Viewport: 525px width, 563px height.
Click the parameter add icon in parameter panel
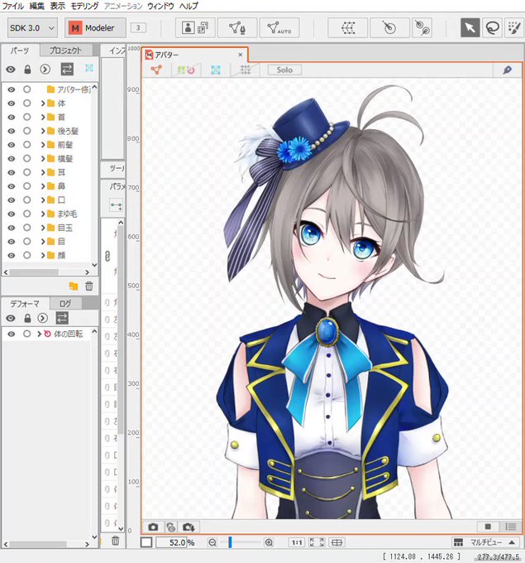116,205
